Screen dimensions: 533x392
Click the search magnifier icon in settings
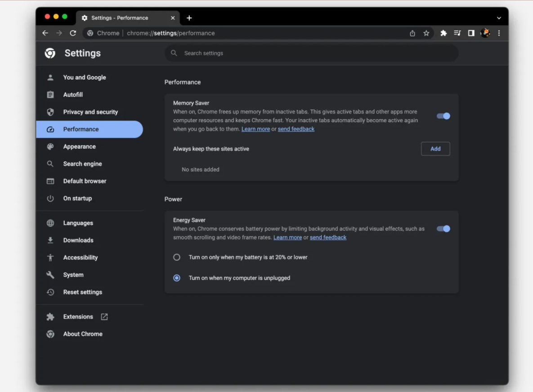point(174,53)
